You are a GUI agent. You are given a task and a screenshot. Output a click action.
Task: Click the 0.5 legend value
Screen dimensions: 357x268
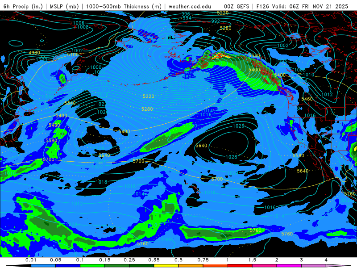click(x=178, y=260)
